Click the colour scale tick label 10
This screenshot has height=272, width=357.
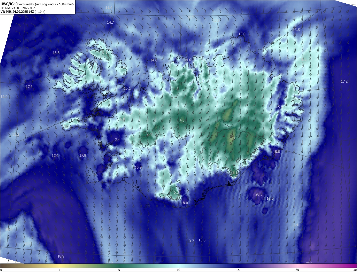(x=178, y=270)
